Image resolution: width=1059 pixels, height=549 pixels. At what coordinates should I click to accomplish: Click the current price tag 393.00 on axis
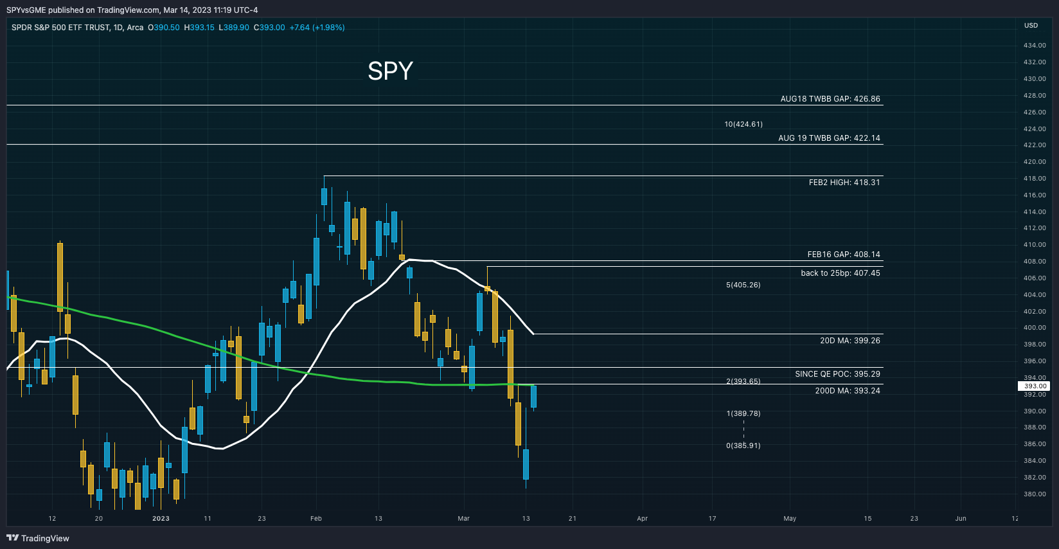[x=1035, y=386]
